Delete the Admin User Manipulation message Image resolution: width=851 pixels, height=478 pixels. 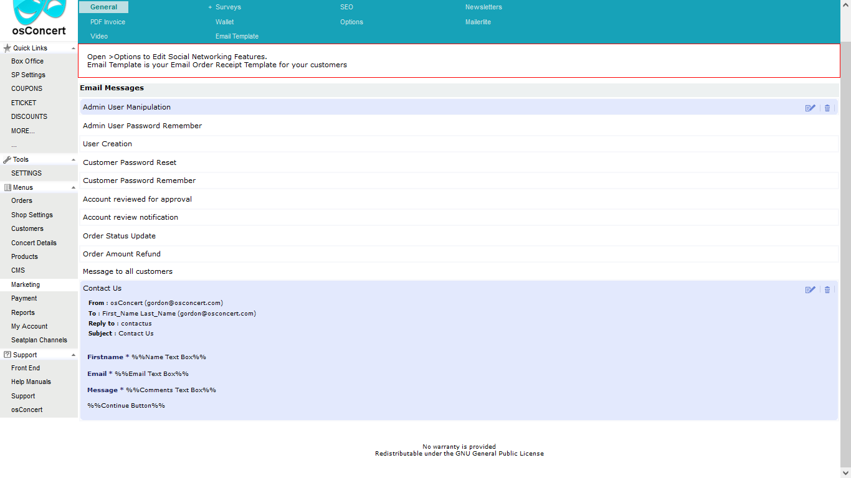827,108
